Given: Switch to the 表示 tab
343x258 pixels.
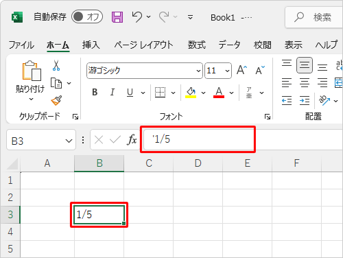Looking at the screenshot, I should pos(294,45).
